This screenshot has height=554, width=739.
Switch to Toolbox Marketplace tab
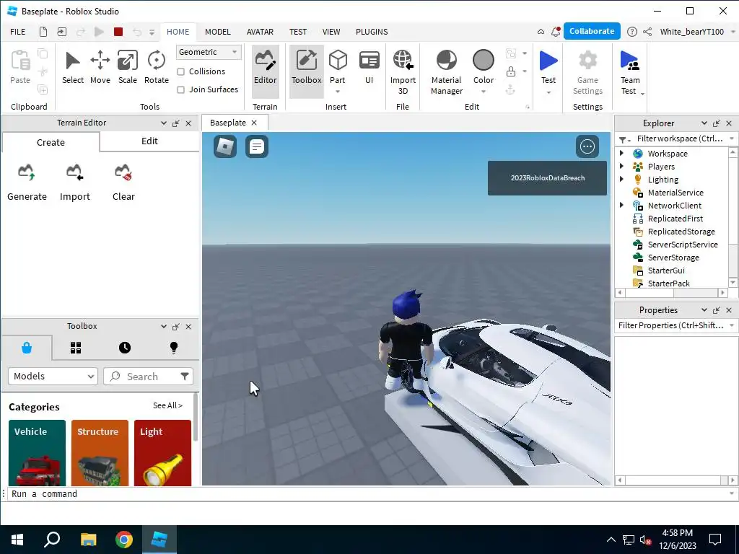[x=27, y=348]
